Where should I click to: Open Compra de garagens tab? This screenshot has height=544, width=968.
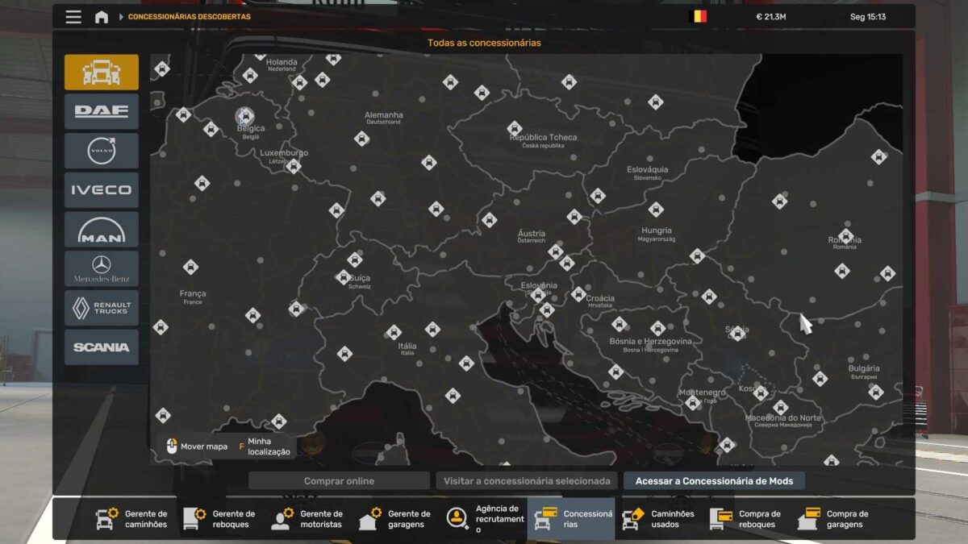click(835, 519)
